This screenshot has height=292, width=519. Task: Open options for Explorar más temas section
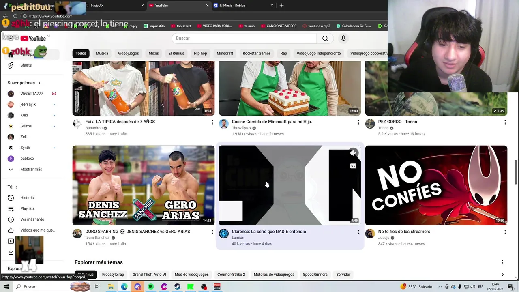[x=502, y=262]
